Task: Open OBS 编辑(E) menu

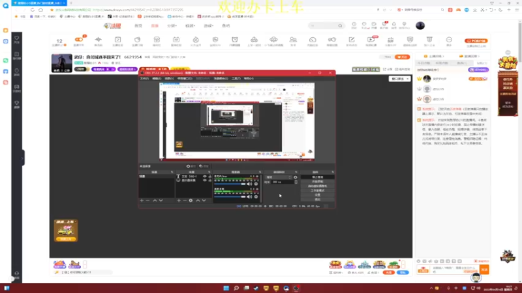Action: coord(157,78)
